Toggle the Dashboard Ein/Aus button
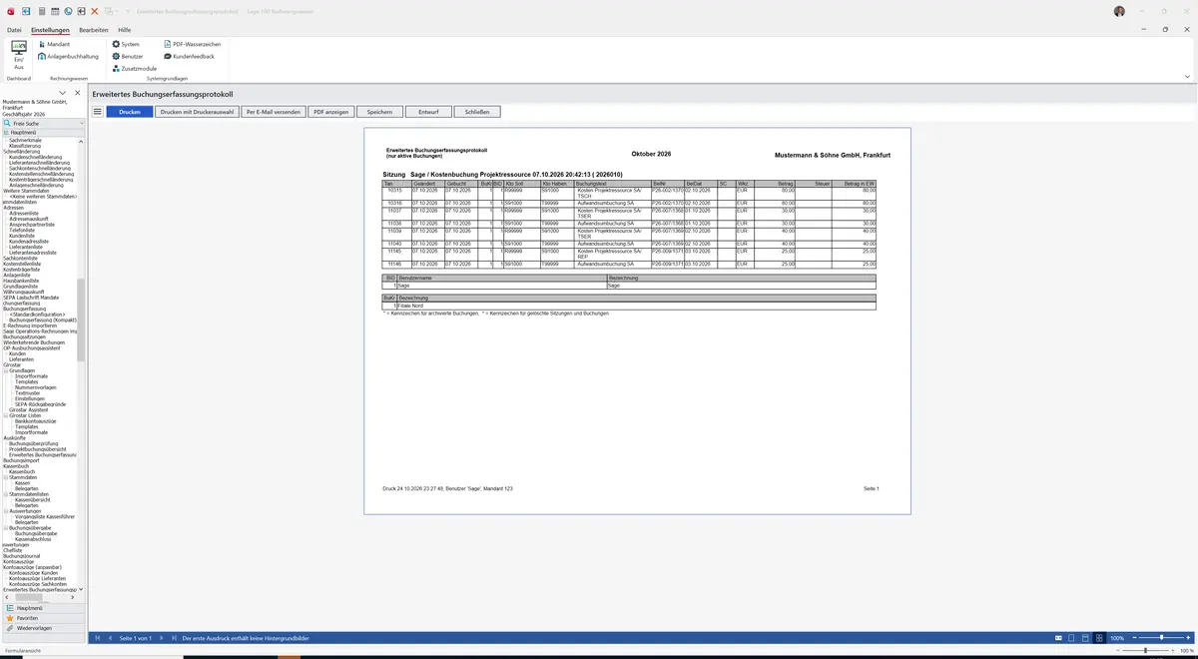The height and width of the screenshot is (659, 1198). 19,55
